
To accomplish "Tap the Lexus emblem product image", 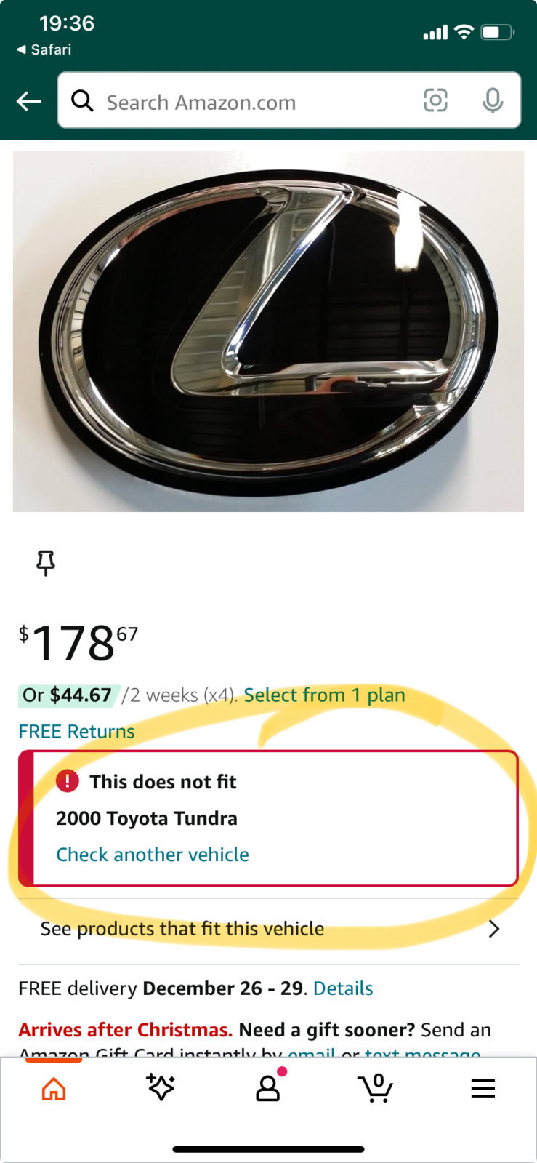I will pos(268,332).
